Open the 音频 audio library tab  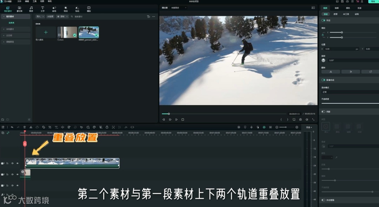(x=31, y=9)
